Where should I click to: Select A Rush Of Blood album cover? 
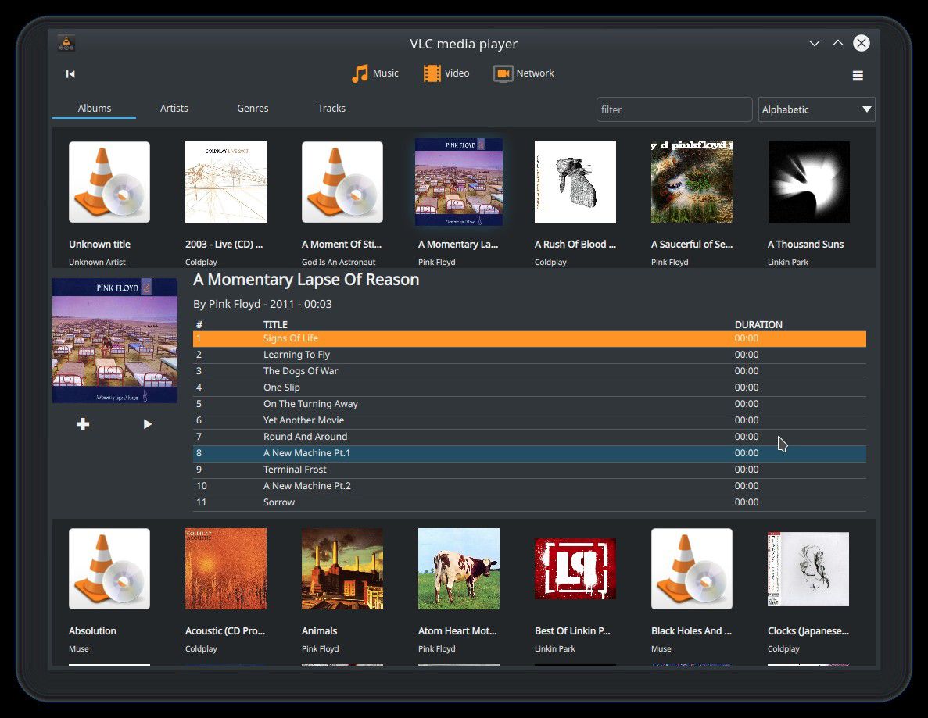[575, 182]
